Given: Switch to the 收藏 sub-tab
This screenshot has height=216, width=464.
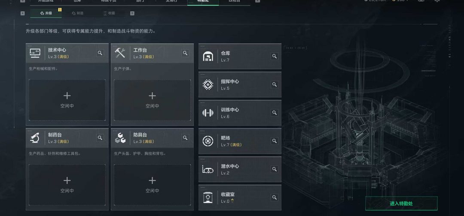Looking at the screenshot, I should tap(109, 13).
